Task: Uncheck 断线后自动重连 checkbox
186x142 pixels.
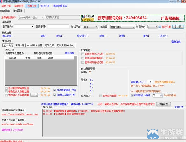Action: 132,95
